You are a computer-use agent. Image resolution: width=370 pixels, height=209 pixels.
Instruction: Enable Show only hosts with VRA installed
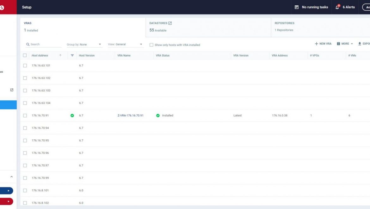[151, 45]
